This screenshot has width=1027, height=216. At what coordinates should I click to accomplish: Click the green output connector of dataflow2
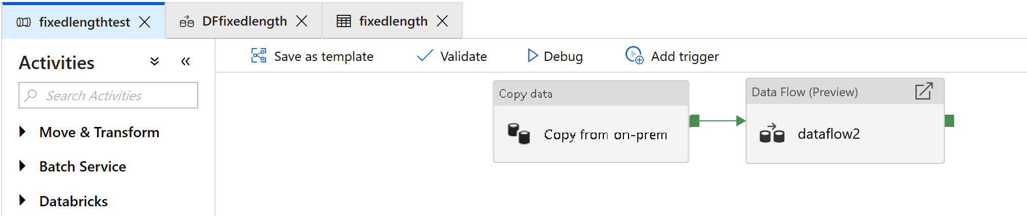point(949,121)
